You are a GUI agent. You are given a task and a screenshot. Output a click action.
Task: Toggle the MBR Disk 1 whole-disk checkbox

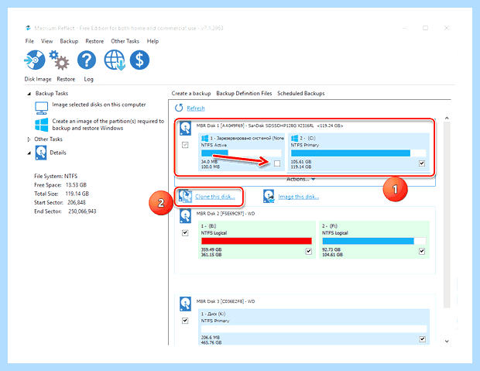[x=185, y=145]
